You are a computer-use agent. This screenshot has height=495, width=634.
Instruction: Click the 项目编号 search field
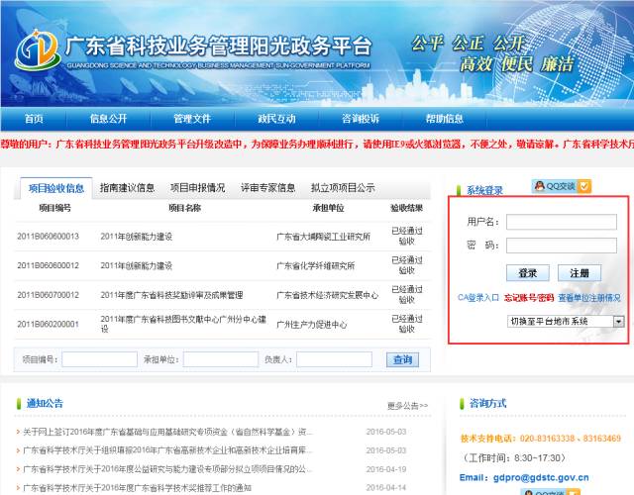[x=99, y=359]
